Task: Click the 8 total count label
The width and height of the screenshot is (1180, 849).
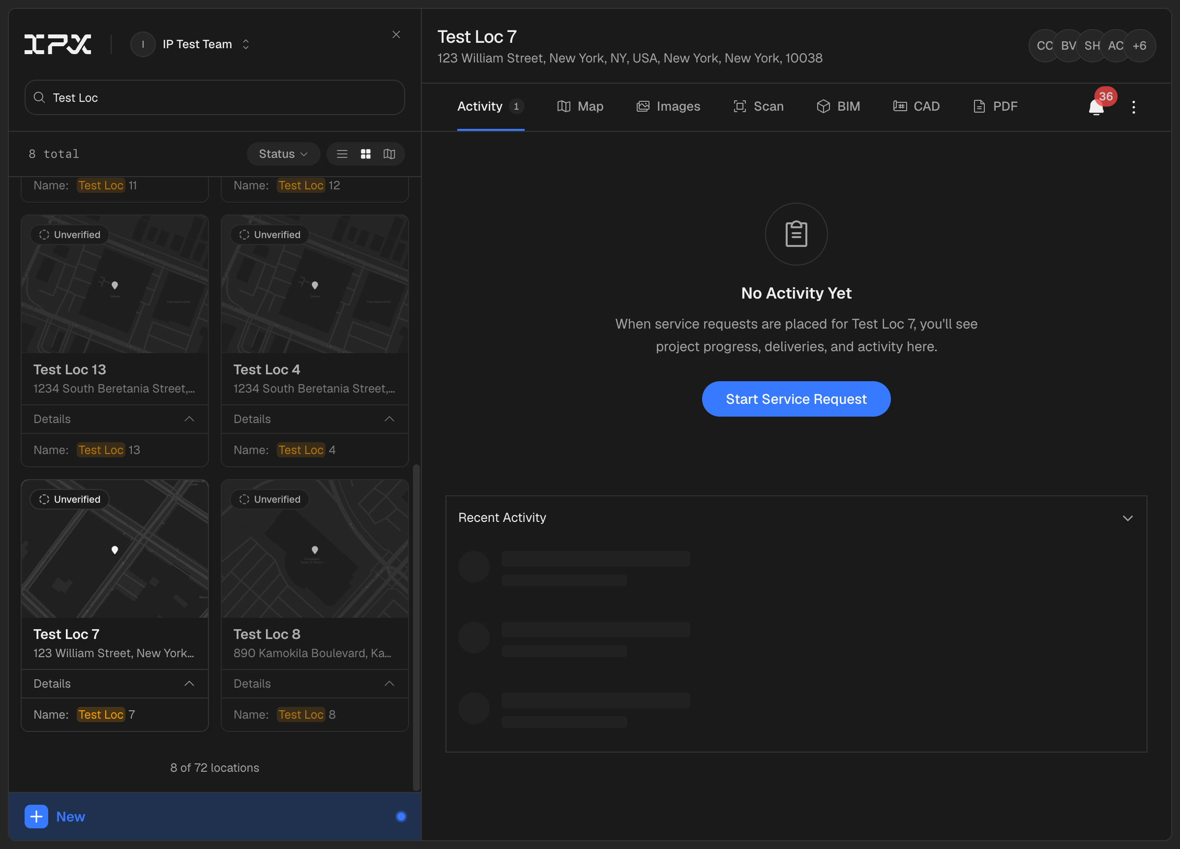Action: click(54, 154)
